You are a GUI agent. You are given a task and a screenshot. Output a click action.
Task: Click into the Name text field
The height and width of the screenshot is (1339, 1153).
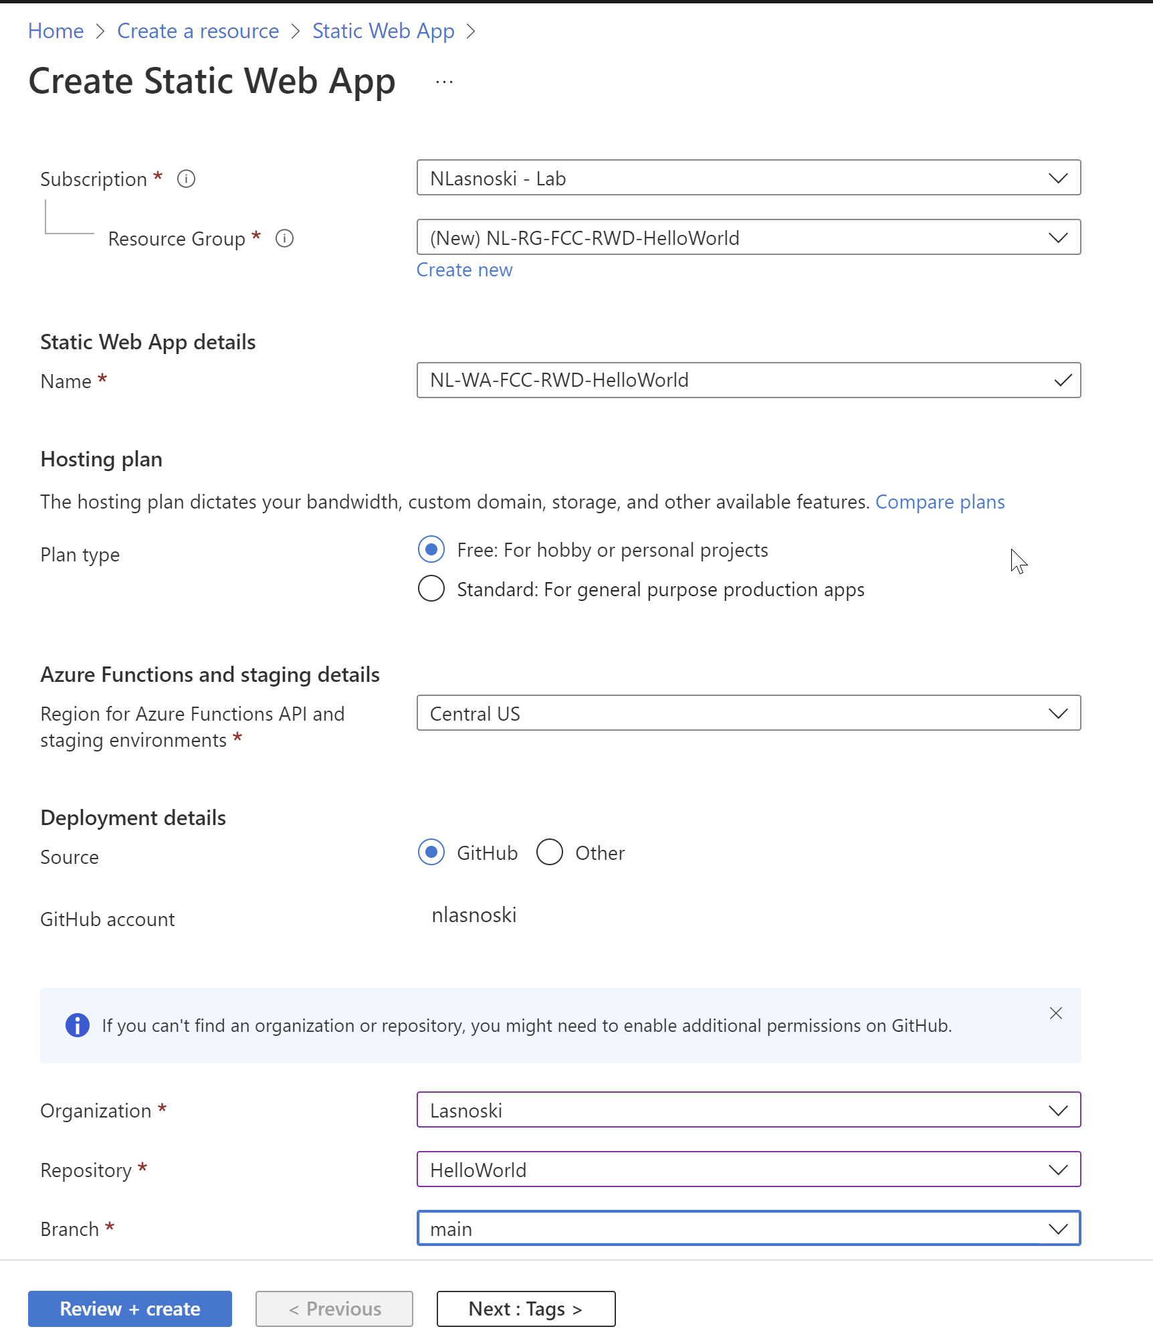coord(736,380)
